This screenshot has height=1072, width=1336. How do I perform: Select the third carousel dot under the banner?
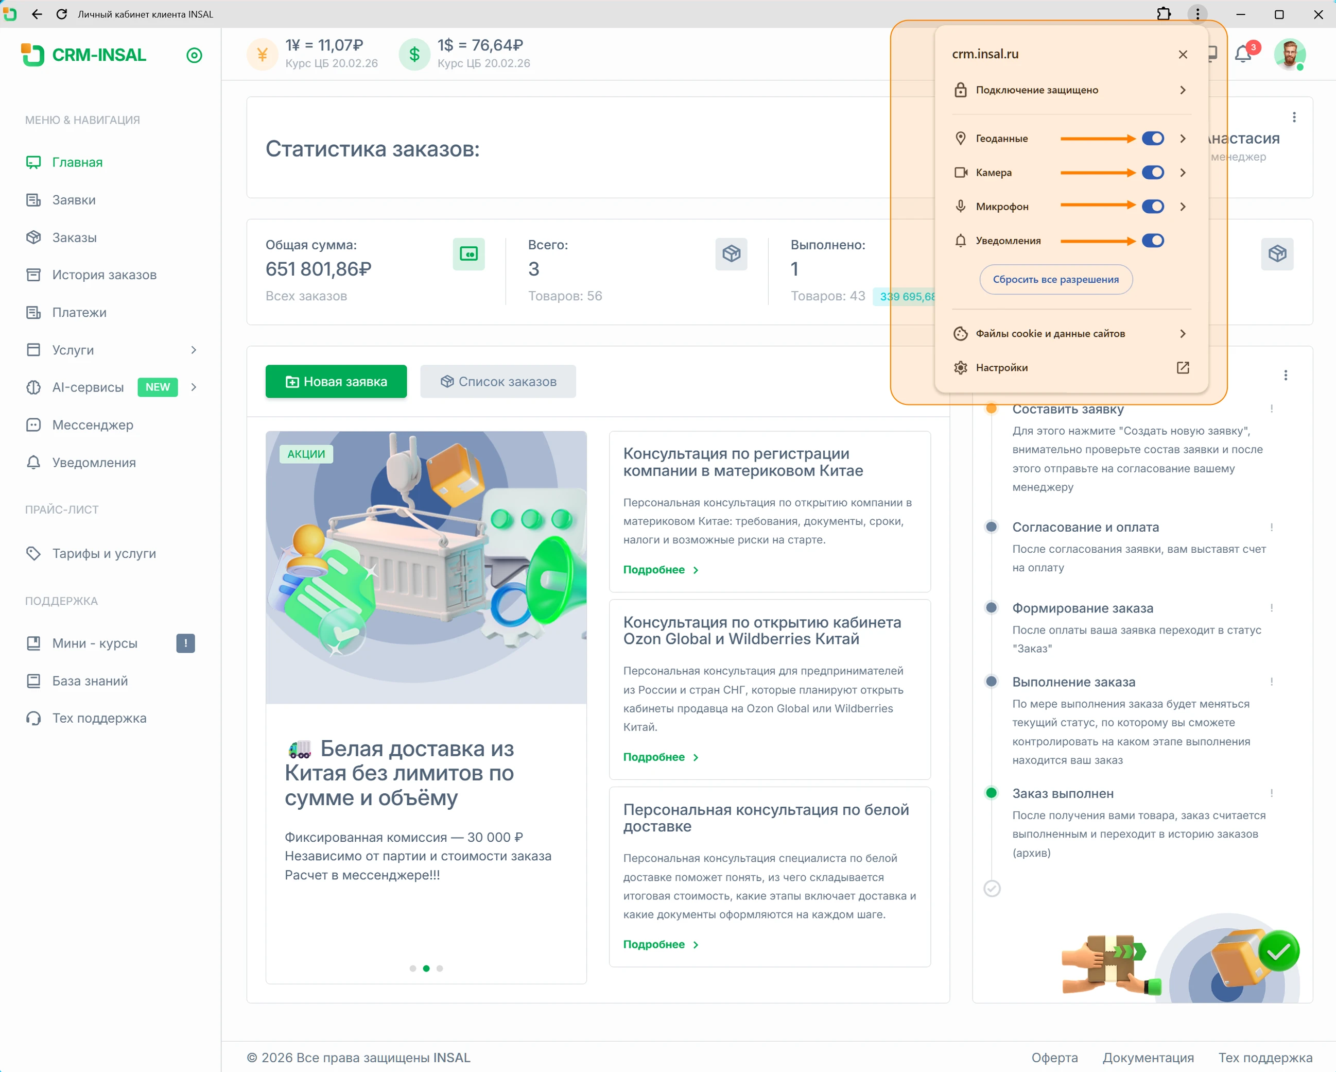click(x=439, y=968)
